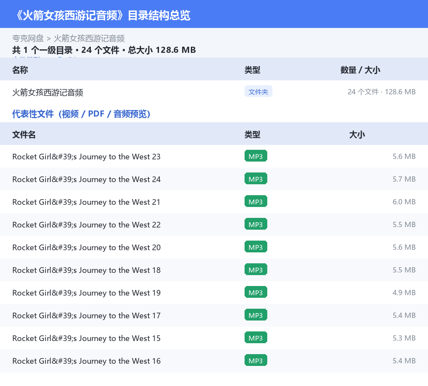Choose file "Journey to the West 16"
Screen dimensions: 428x386
click(x=86, y=361)
